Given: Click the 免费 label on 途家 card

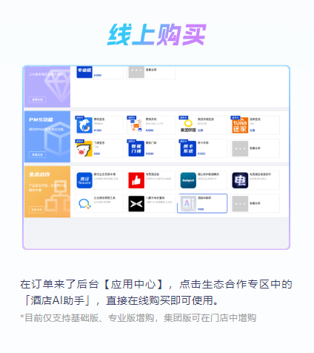Looking at the screenshot, I should [x=252, y=131].
